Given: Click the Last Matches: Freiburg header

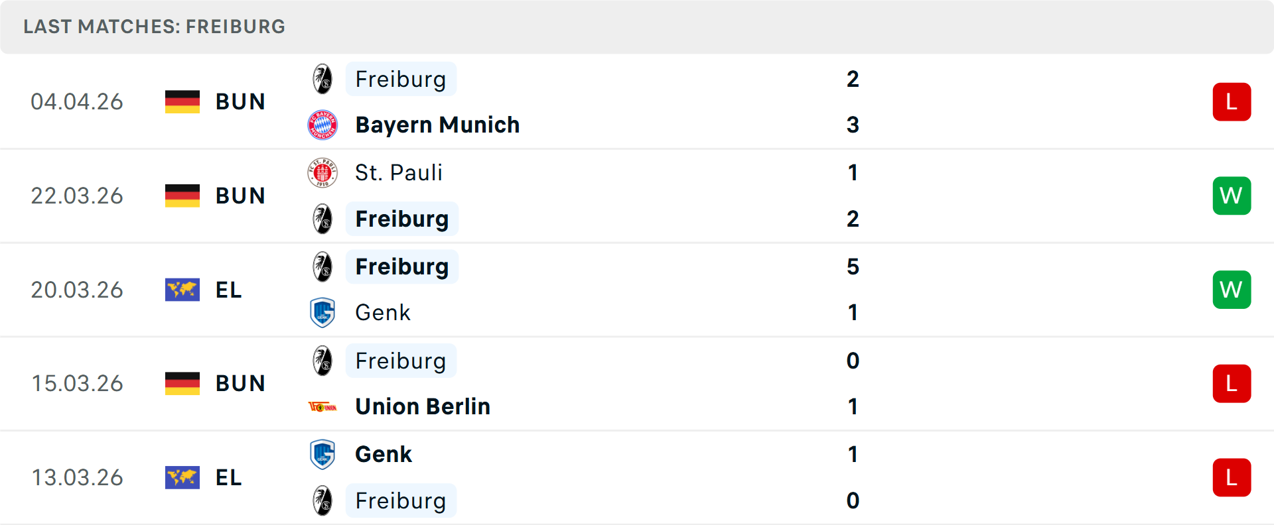Looking at the screenshot, I should [x=154, y=27].
